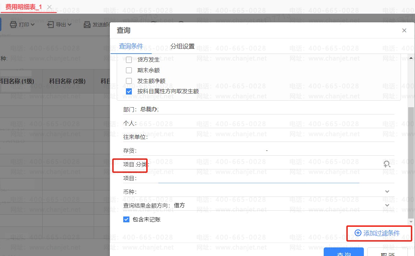Image resolution: width=415 pixels, height=256 pixels.
Task: Click the 个人 input field
Action: [x=259, y=123]
